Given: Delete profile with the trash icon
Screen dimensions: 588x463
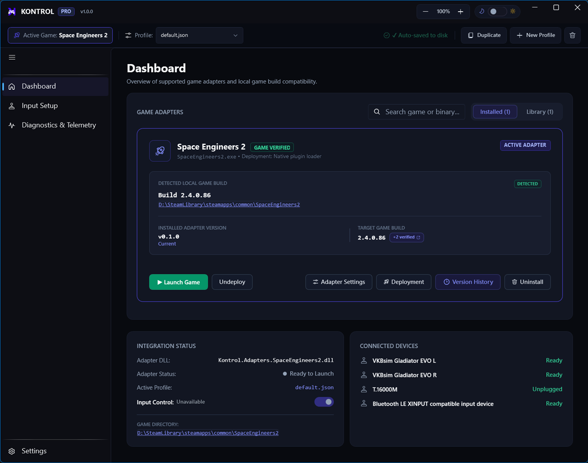Looking at the screenshot, I should (x=572, y=35).
